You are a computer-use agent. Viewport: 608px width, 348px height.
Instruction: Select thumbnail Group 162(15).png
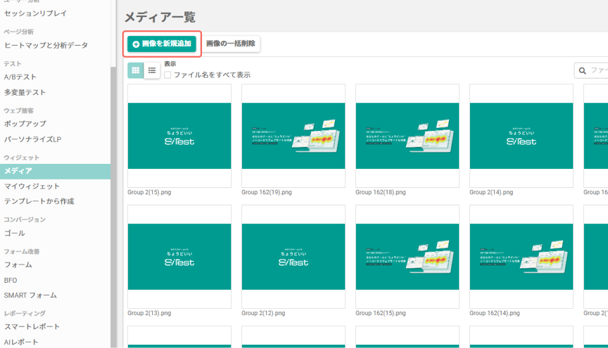407,256
